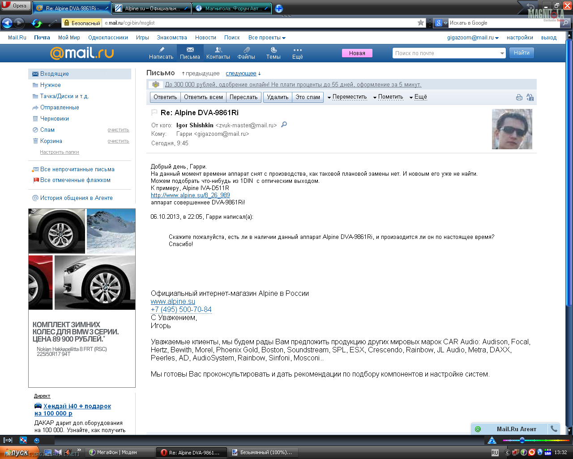Viewport: 573px width, 459px height.
Task: Open the Отправленные folder
Action: pos(60,107)
